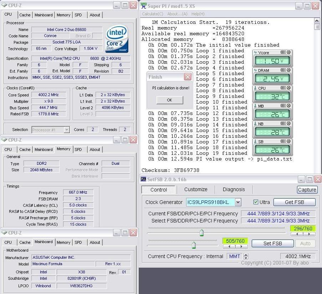Click the Intel Core 2 Duo E6600 name

tap(67, 30)
